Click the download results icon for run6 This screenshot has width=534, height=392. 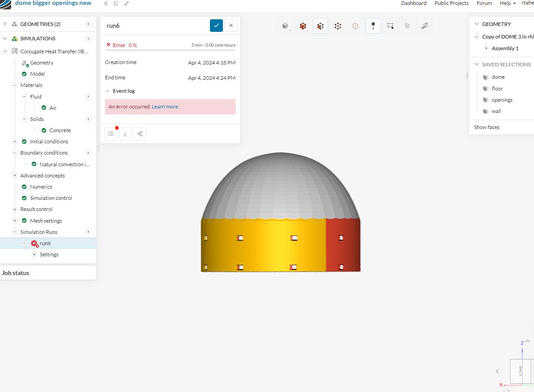tap(125, 134)
